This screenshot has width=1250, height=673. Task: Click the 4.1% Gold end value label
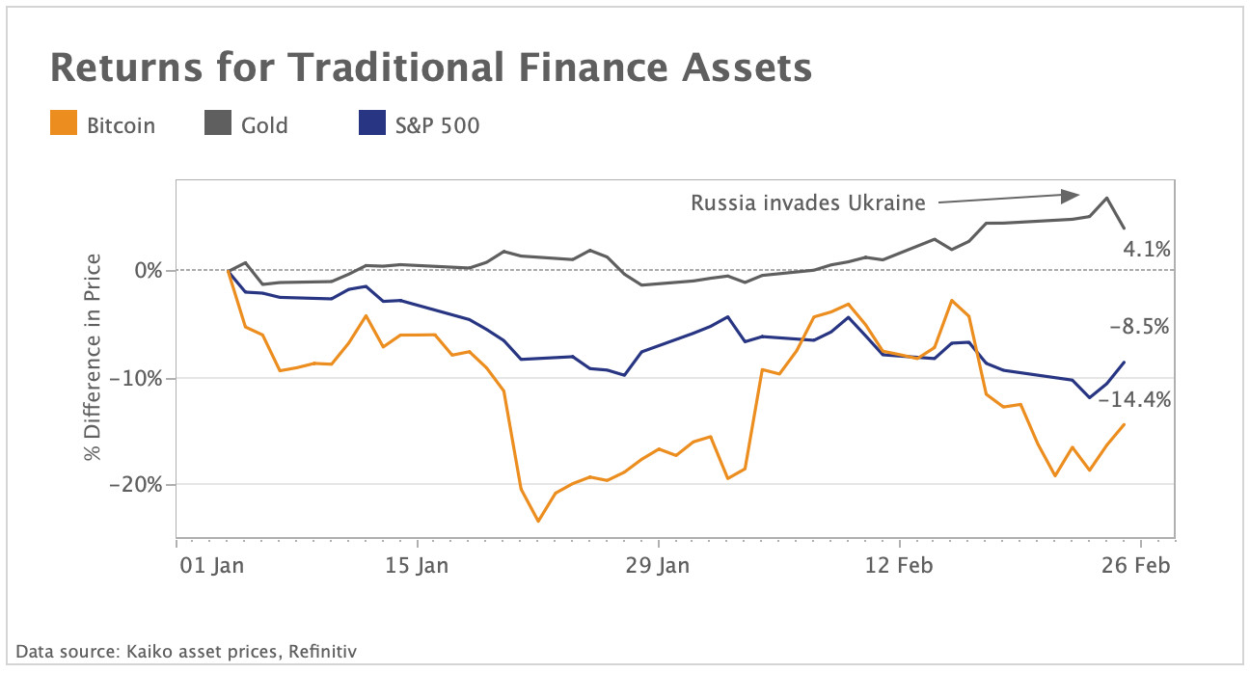(x=1147, y=250)
